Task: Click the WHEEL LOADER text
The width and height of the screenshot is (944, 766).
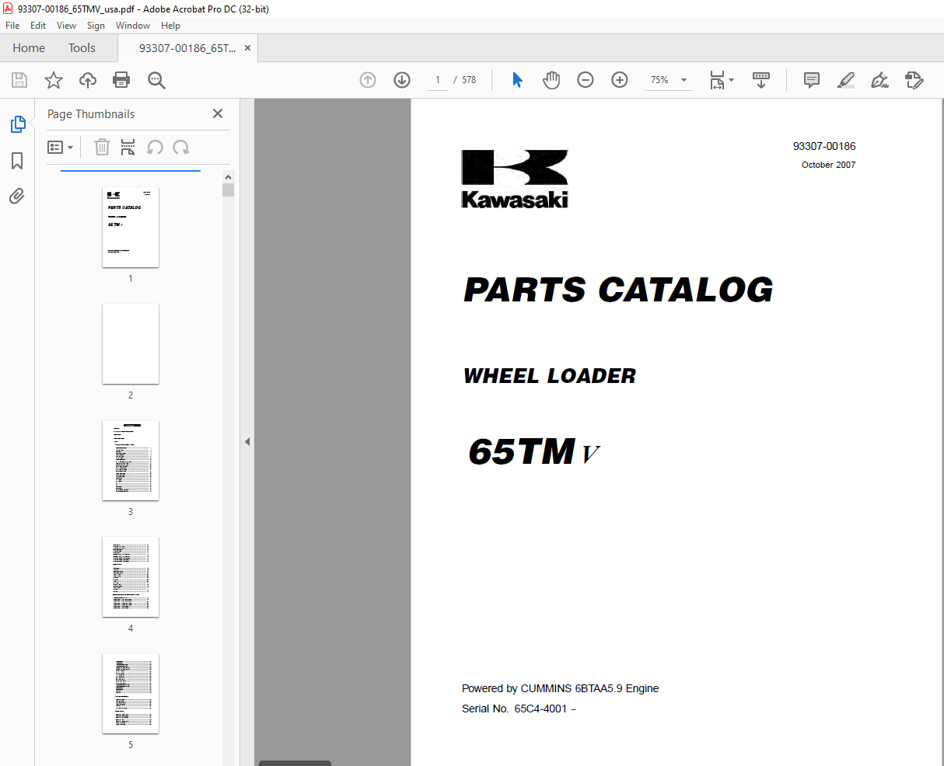Action: (550, 376)
